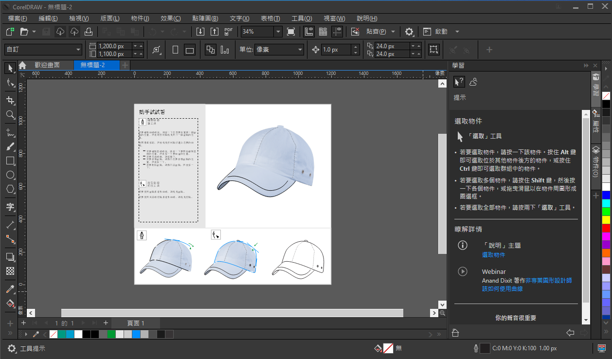This screenshot has height=359, width=612.
Task: Pick the red swatch in the color palette
Action: coord(606,228)
